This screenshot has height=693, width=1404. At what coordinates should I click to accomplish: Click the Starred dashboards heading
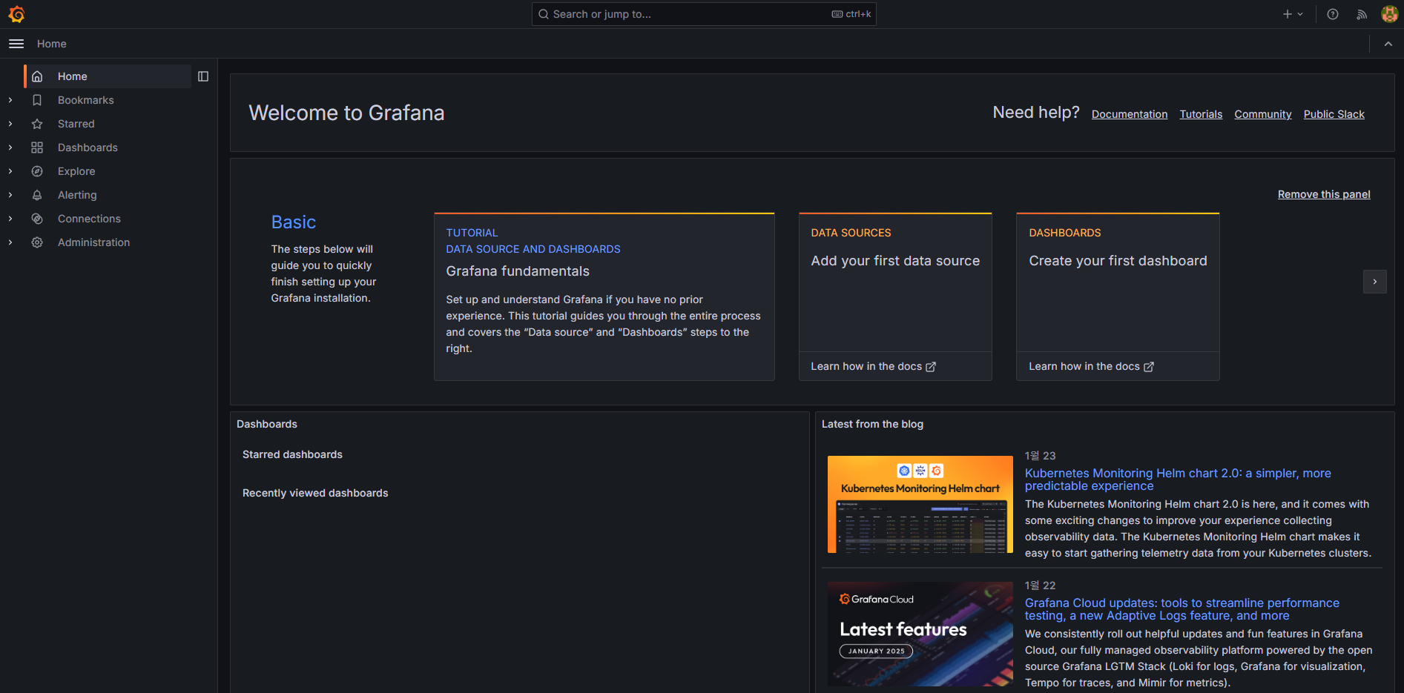(292, 454)
